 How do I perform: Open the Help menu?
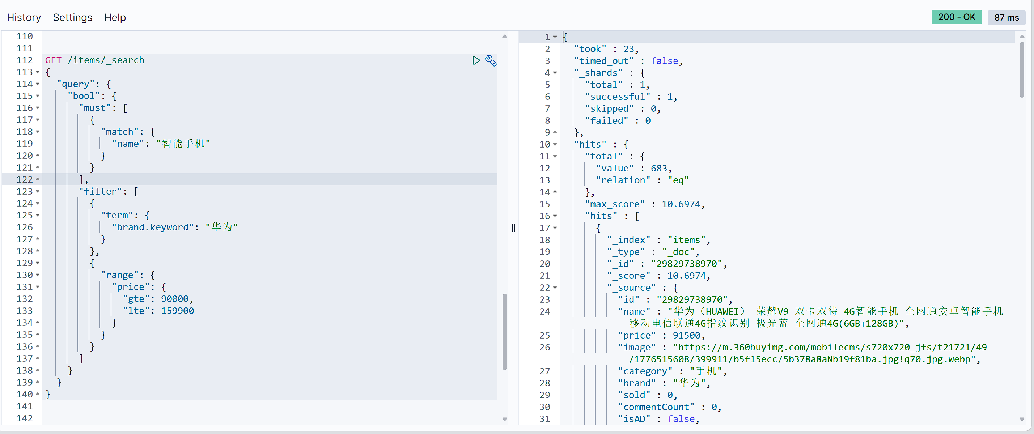[115, 18]
